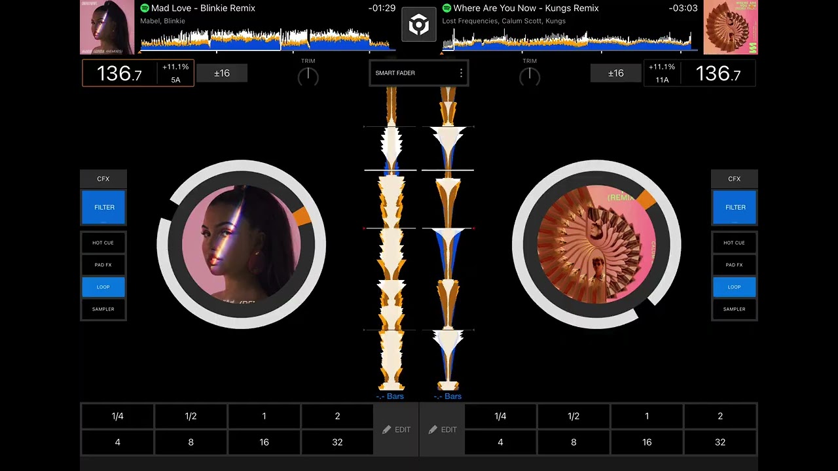This screenshot has width=838, height=471.
Task: Click the right deck TRIM knob
Action: [530, 77]
